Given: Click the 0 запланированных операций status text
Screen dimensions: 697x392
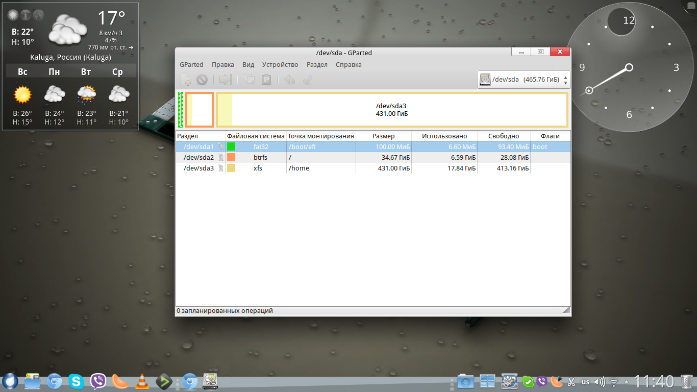Looking at the screenshot, I should [x=225, y=310].
